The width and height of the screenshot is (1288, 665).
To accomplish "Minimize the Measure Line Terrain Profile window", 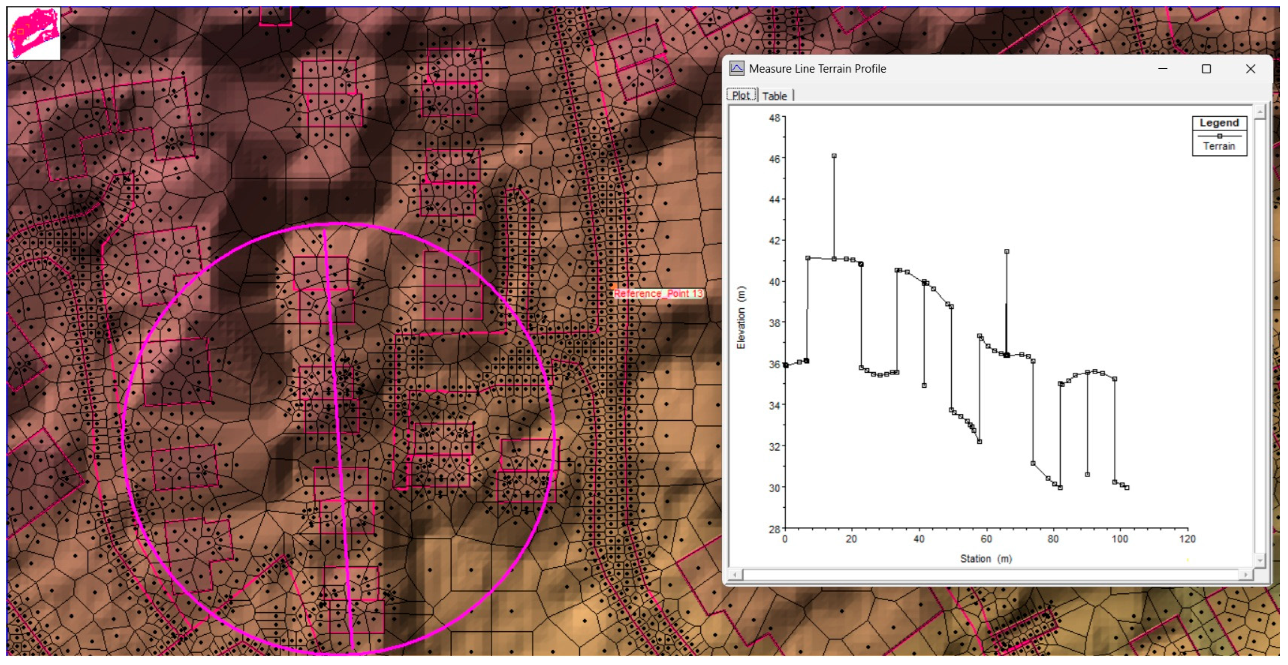I will pyautogui.click(x=1163, y=69).
